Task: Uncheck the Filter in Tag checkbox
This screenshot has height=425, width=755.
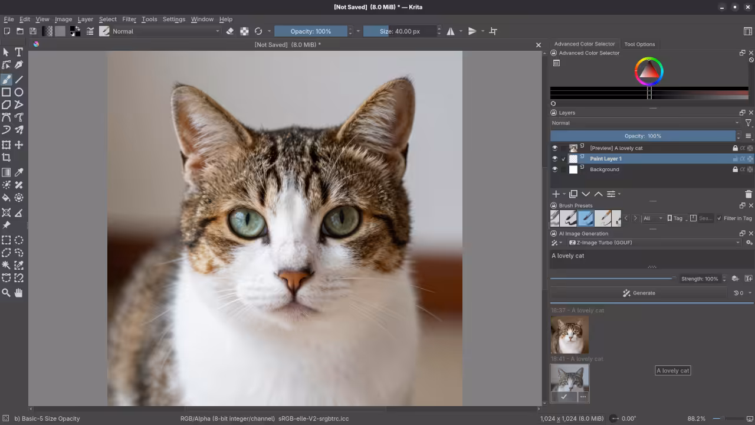Action: click(720, 218)
